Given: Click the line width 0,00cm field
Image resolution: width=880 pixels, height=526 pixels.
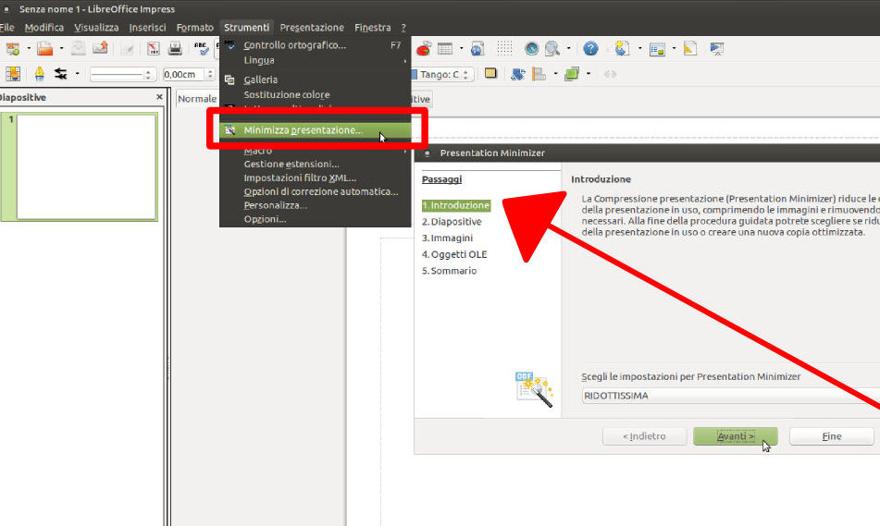Looking at the screenshot, I should click(183, 74).
